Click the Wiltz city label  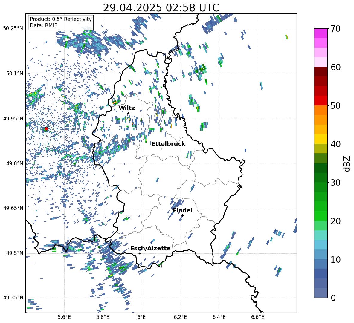click(127, 108)
